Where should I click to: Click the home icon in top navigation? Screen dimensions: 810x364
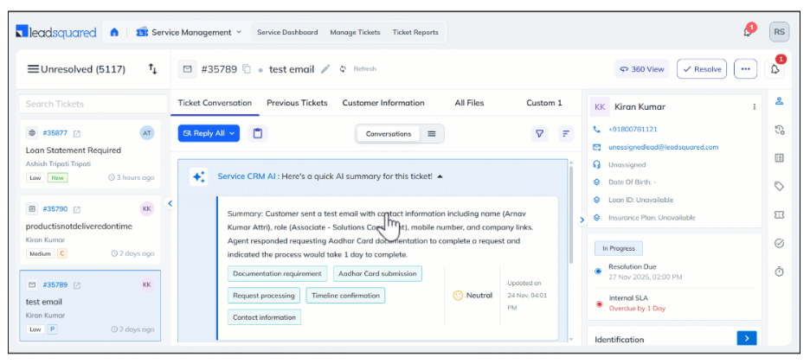(114, 33)
